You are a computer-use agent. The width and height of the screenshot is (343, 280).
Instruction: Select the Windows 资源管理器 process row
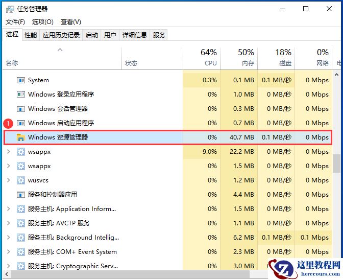tap(168, 137)
